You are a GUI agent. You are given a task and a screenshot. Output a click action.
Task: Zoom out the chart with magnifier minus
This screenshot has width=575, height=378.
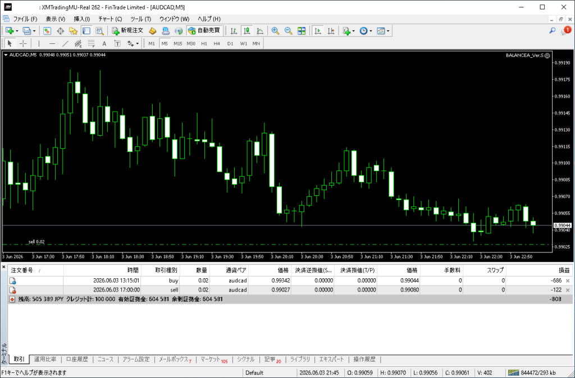(x=288, y=31)
